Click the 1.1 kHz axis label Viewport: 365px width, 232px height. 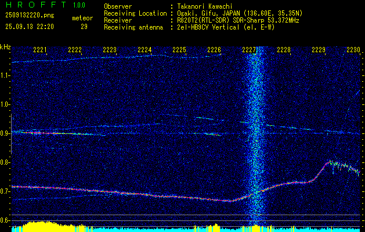click(5, 75)
